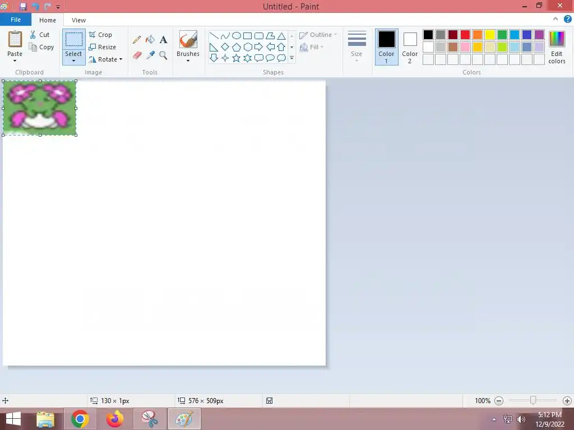The width and height of the screenshot is (574, 430).
Task: Choose the Up arrow shape
Action: point(281,47)
